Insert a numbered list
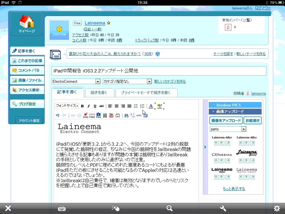285x214 pixels. click(142, 106)
